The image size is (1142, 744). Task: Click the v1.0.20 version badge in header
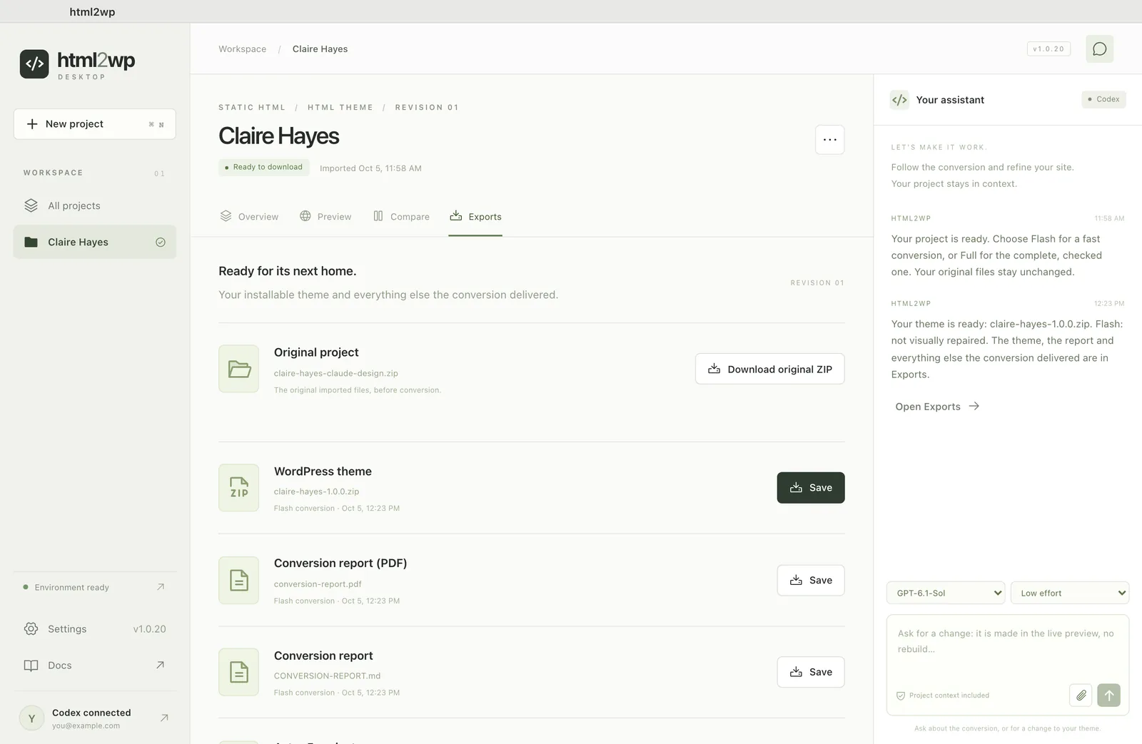[x=1048, y=49]
